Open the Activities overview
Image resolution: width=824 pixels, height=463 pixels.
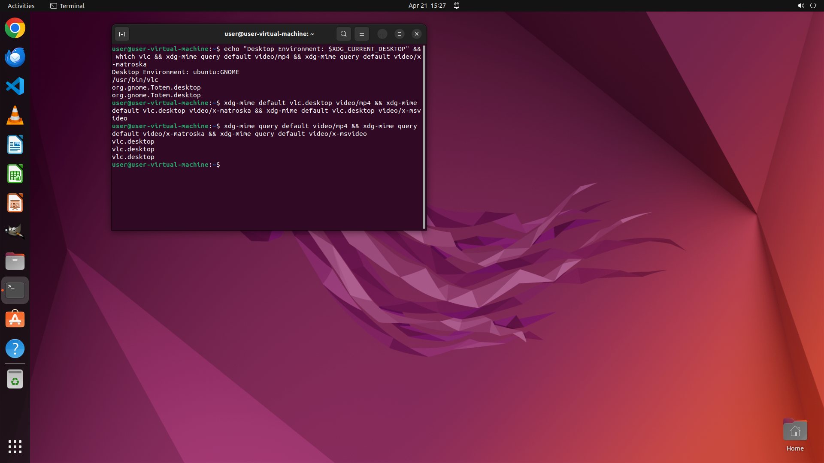point(21,6)
